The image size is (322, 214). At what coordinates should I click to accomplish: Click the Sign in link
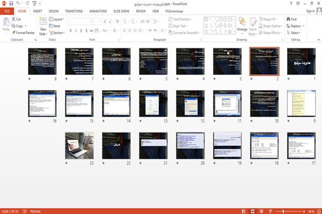311,11
